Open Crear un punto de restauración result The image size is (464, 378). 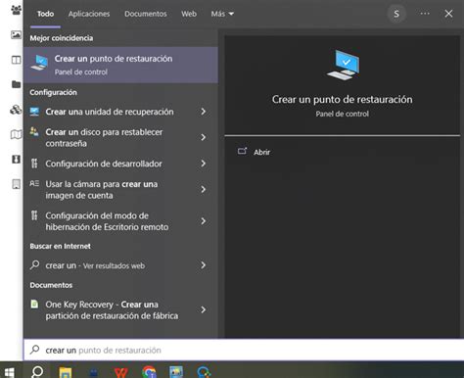pyautogui.click(x=120, y=65)
